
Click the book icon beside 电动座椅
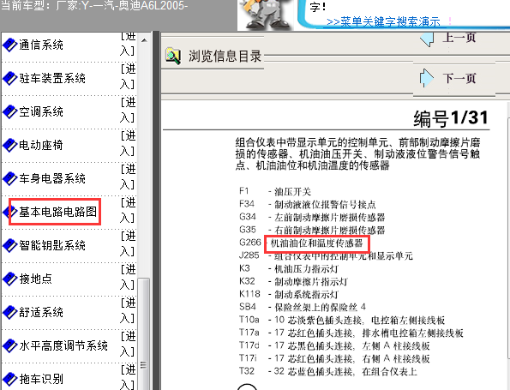[x=9, y=146]
